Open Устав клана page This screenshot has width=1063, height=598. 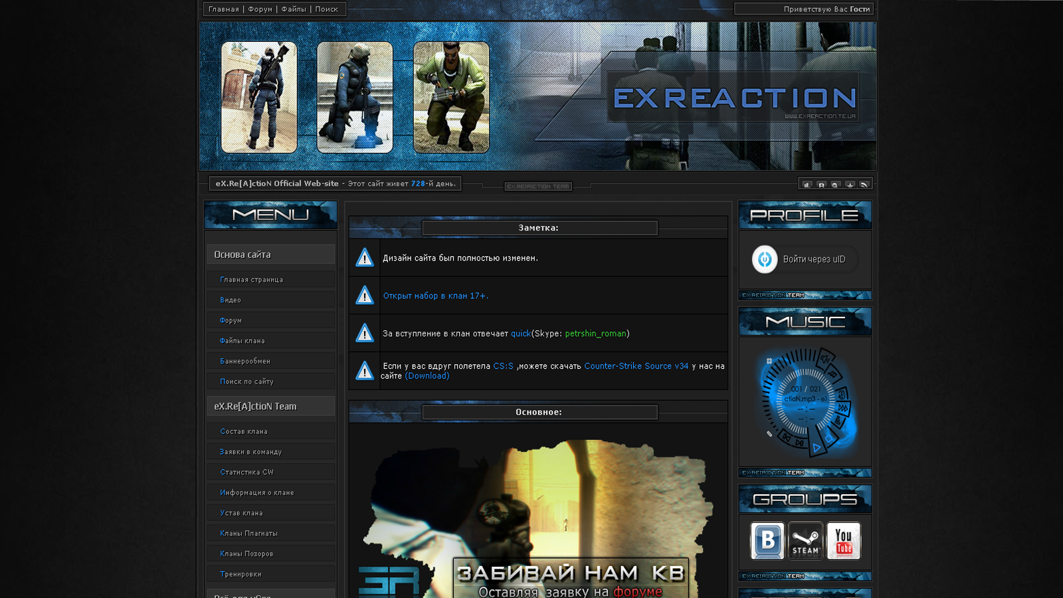271,513
